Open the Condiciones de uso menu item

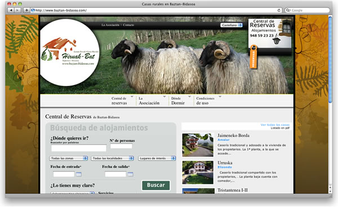(205, 101)
